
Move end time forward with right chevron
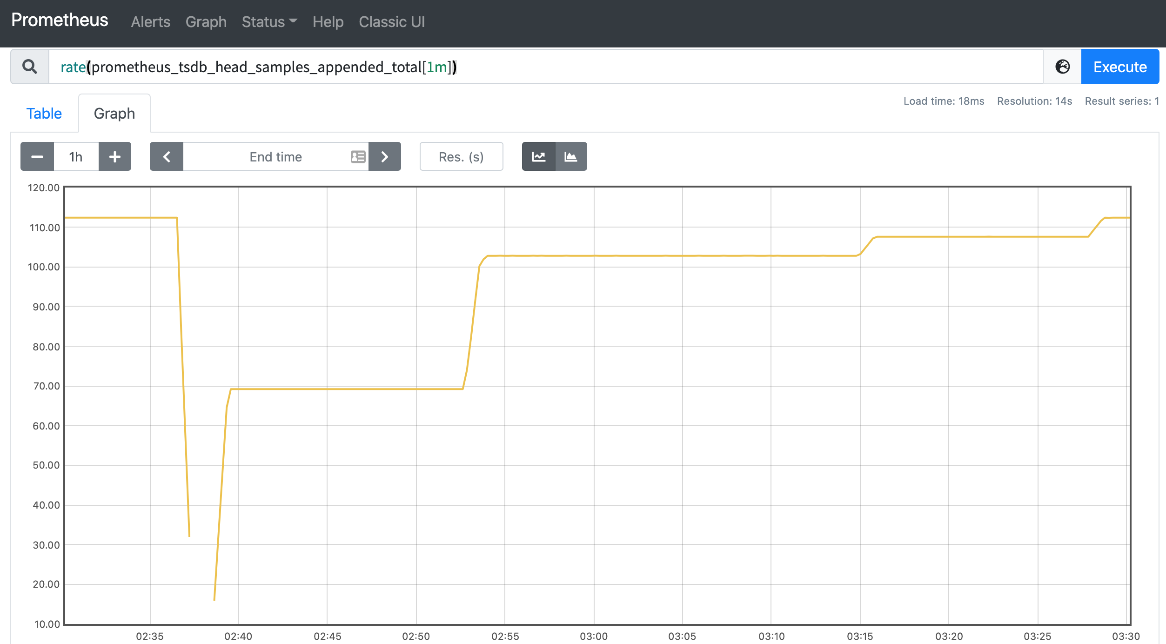point(384,157)
